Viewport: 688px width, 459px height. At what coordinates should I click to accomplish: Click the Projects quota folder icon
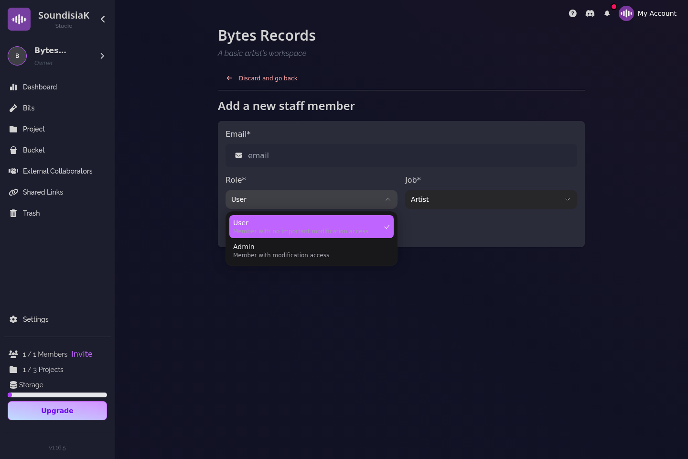click(x=13, y=370)
